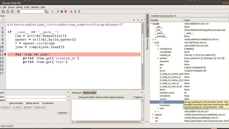Click the small icon left of editor dropdown arrow
This screenshot has height=129, width=229.
(134, 20)
